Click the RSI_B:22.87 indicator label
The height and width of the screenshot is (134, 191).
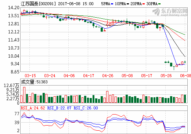point(59,108)
